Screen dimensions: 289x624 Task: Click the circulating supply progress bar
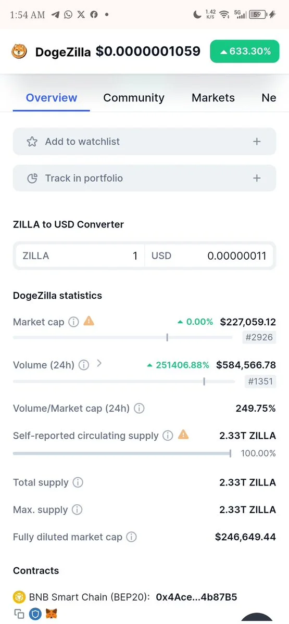[x=122, y=453]
